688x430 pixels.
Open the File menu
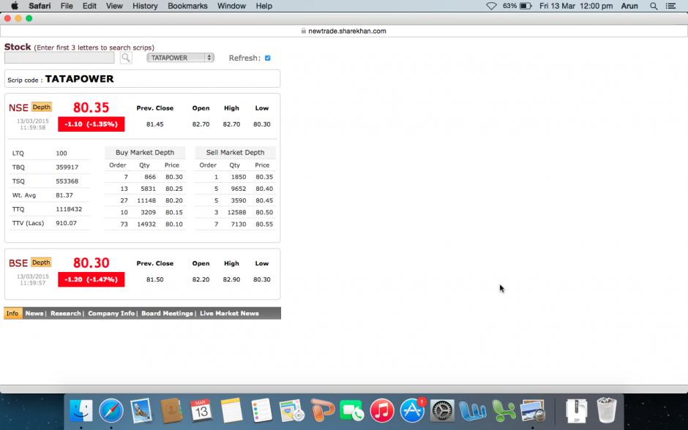[67, 6]
